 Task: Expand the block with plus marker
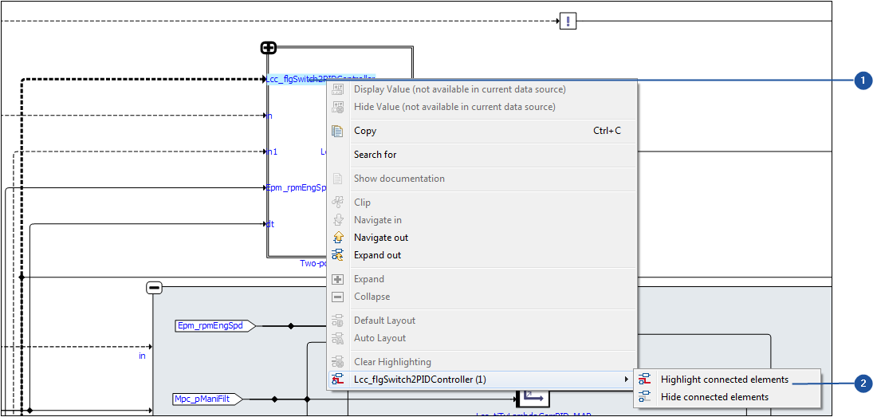point(269,48)
